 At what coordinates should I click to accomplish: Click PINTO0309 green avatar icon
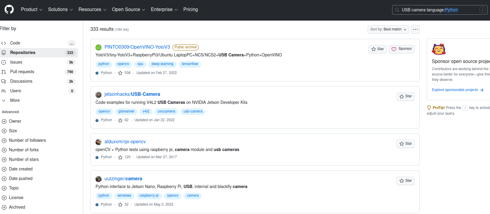point(98,47)
